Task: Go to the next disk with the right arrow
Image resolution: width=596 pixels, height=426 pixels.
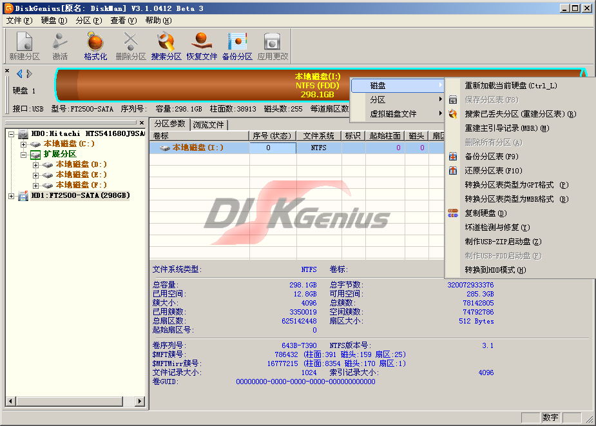Action: coord(29,73)
